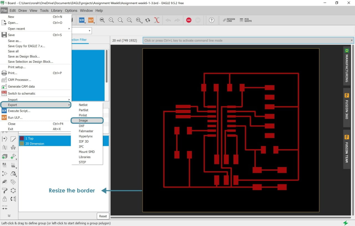Open the View menu
The image size is (355, 226).
pos(33,11)
